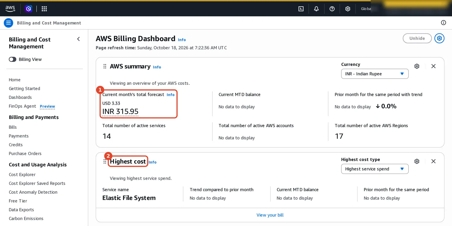Open the notifications bell icon

point(316,9)
